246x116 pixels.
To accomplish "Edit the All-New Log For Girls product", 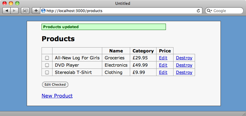I will coord(163,58).
